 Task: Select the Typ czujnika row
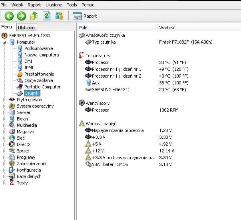[x=148, y=42]
